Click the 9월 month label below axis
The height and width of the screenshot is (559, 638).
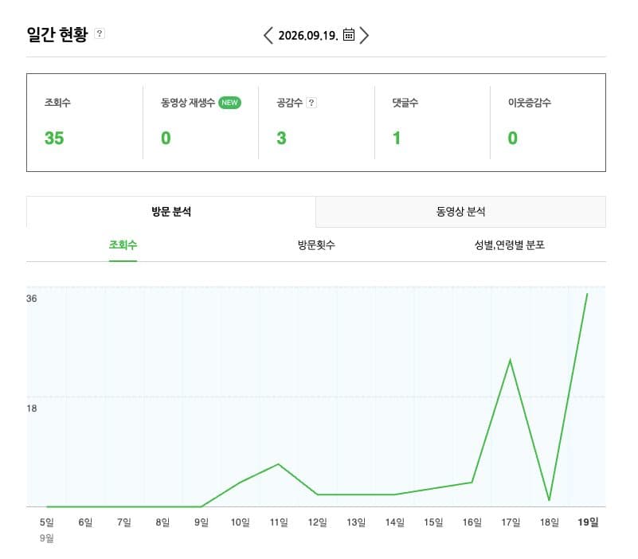pos(47,538)
